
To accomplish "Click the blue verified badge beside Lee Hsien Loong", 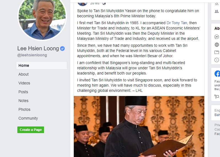I will (x=62, y=49).
